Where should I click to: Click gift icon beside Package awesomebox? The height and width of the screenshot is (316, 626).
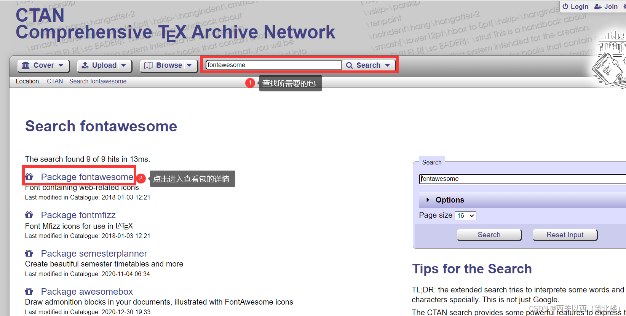tap(29, 291)
